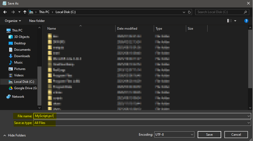Open 3D Objects in the sidebar
Screen dimensions: 253x141
coord(22,37)
